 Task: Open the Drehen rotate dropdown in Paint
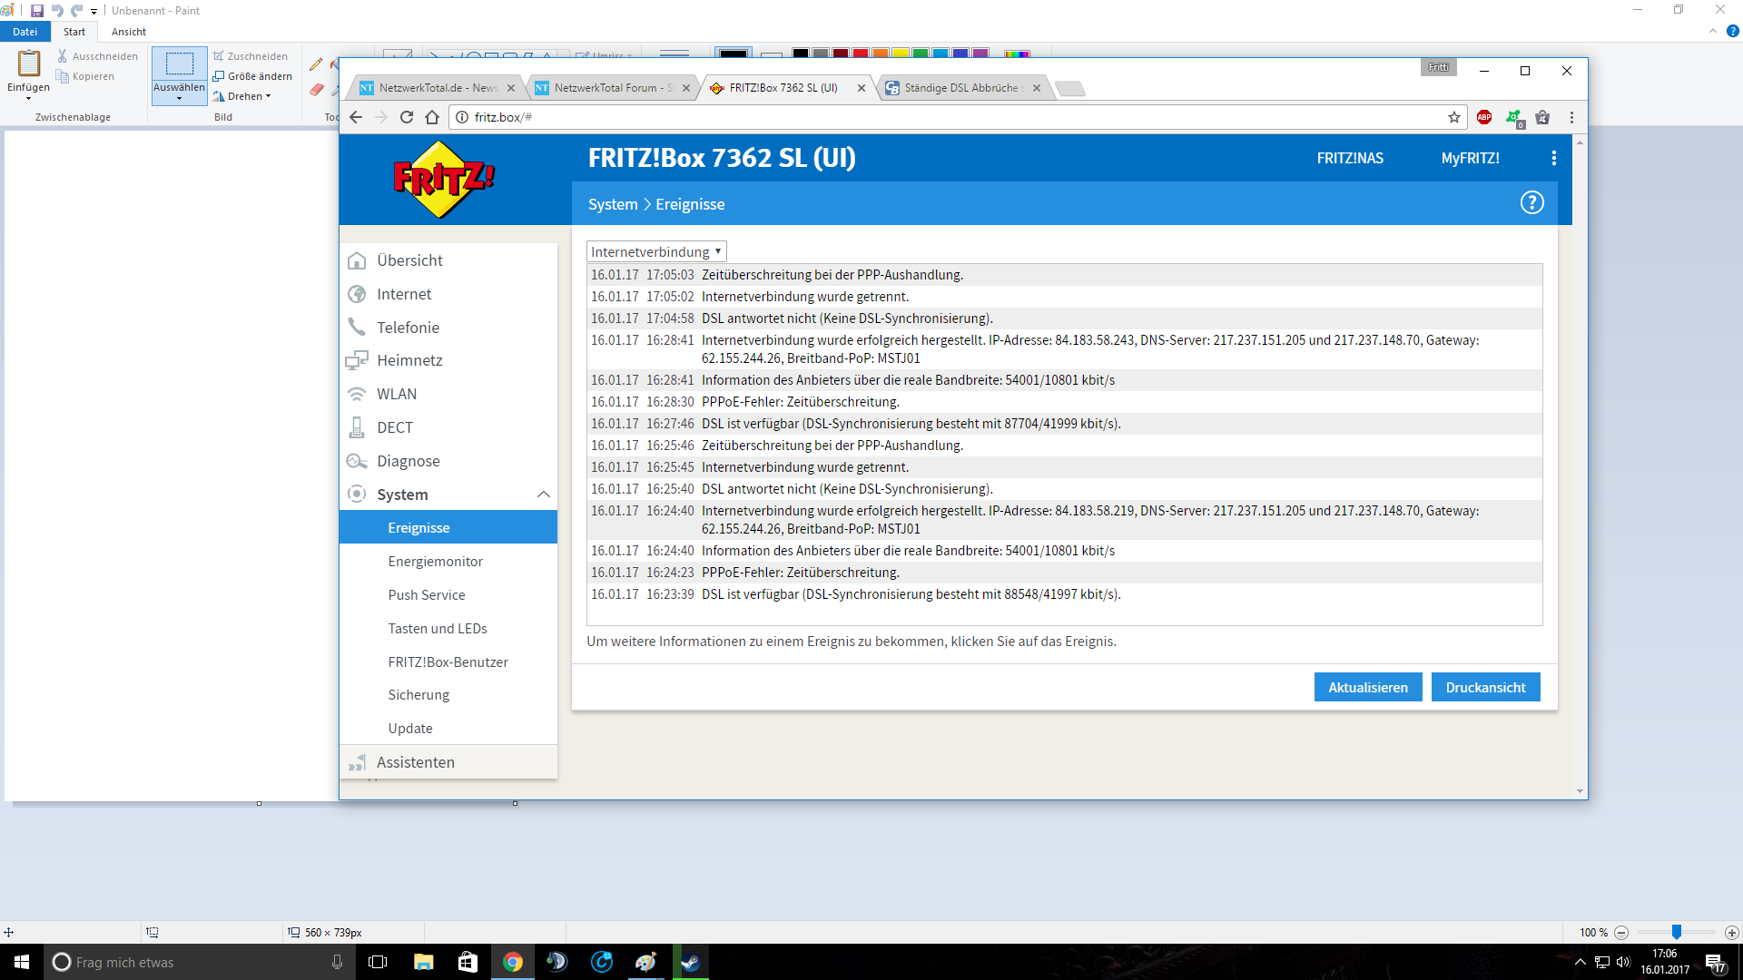tap(248, 96)
